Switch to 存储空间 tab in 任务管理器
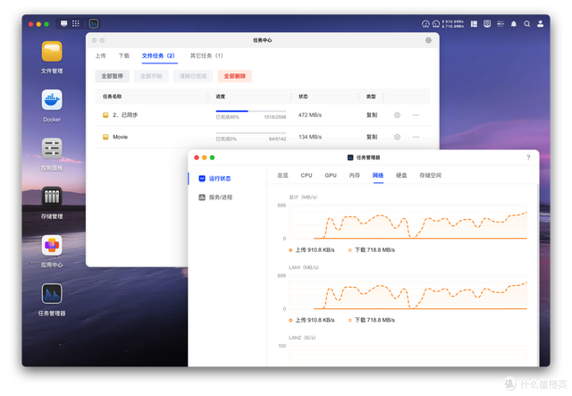Viewport: 572px width, 396px height. click(431, 175)
